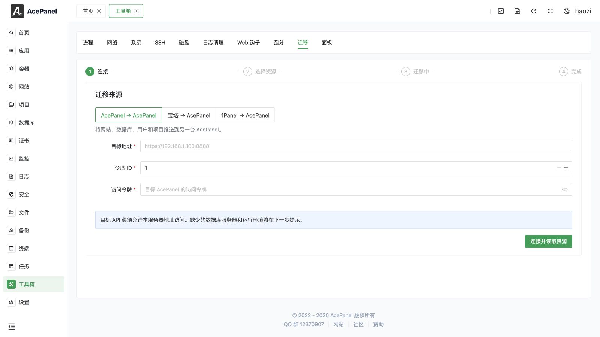
Task: Open the 安全 security shield icon
Action: point(11,194)
